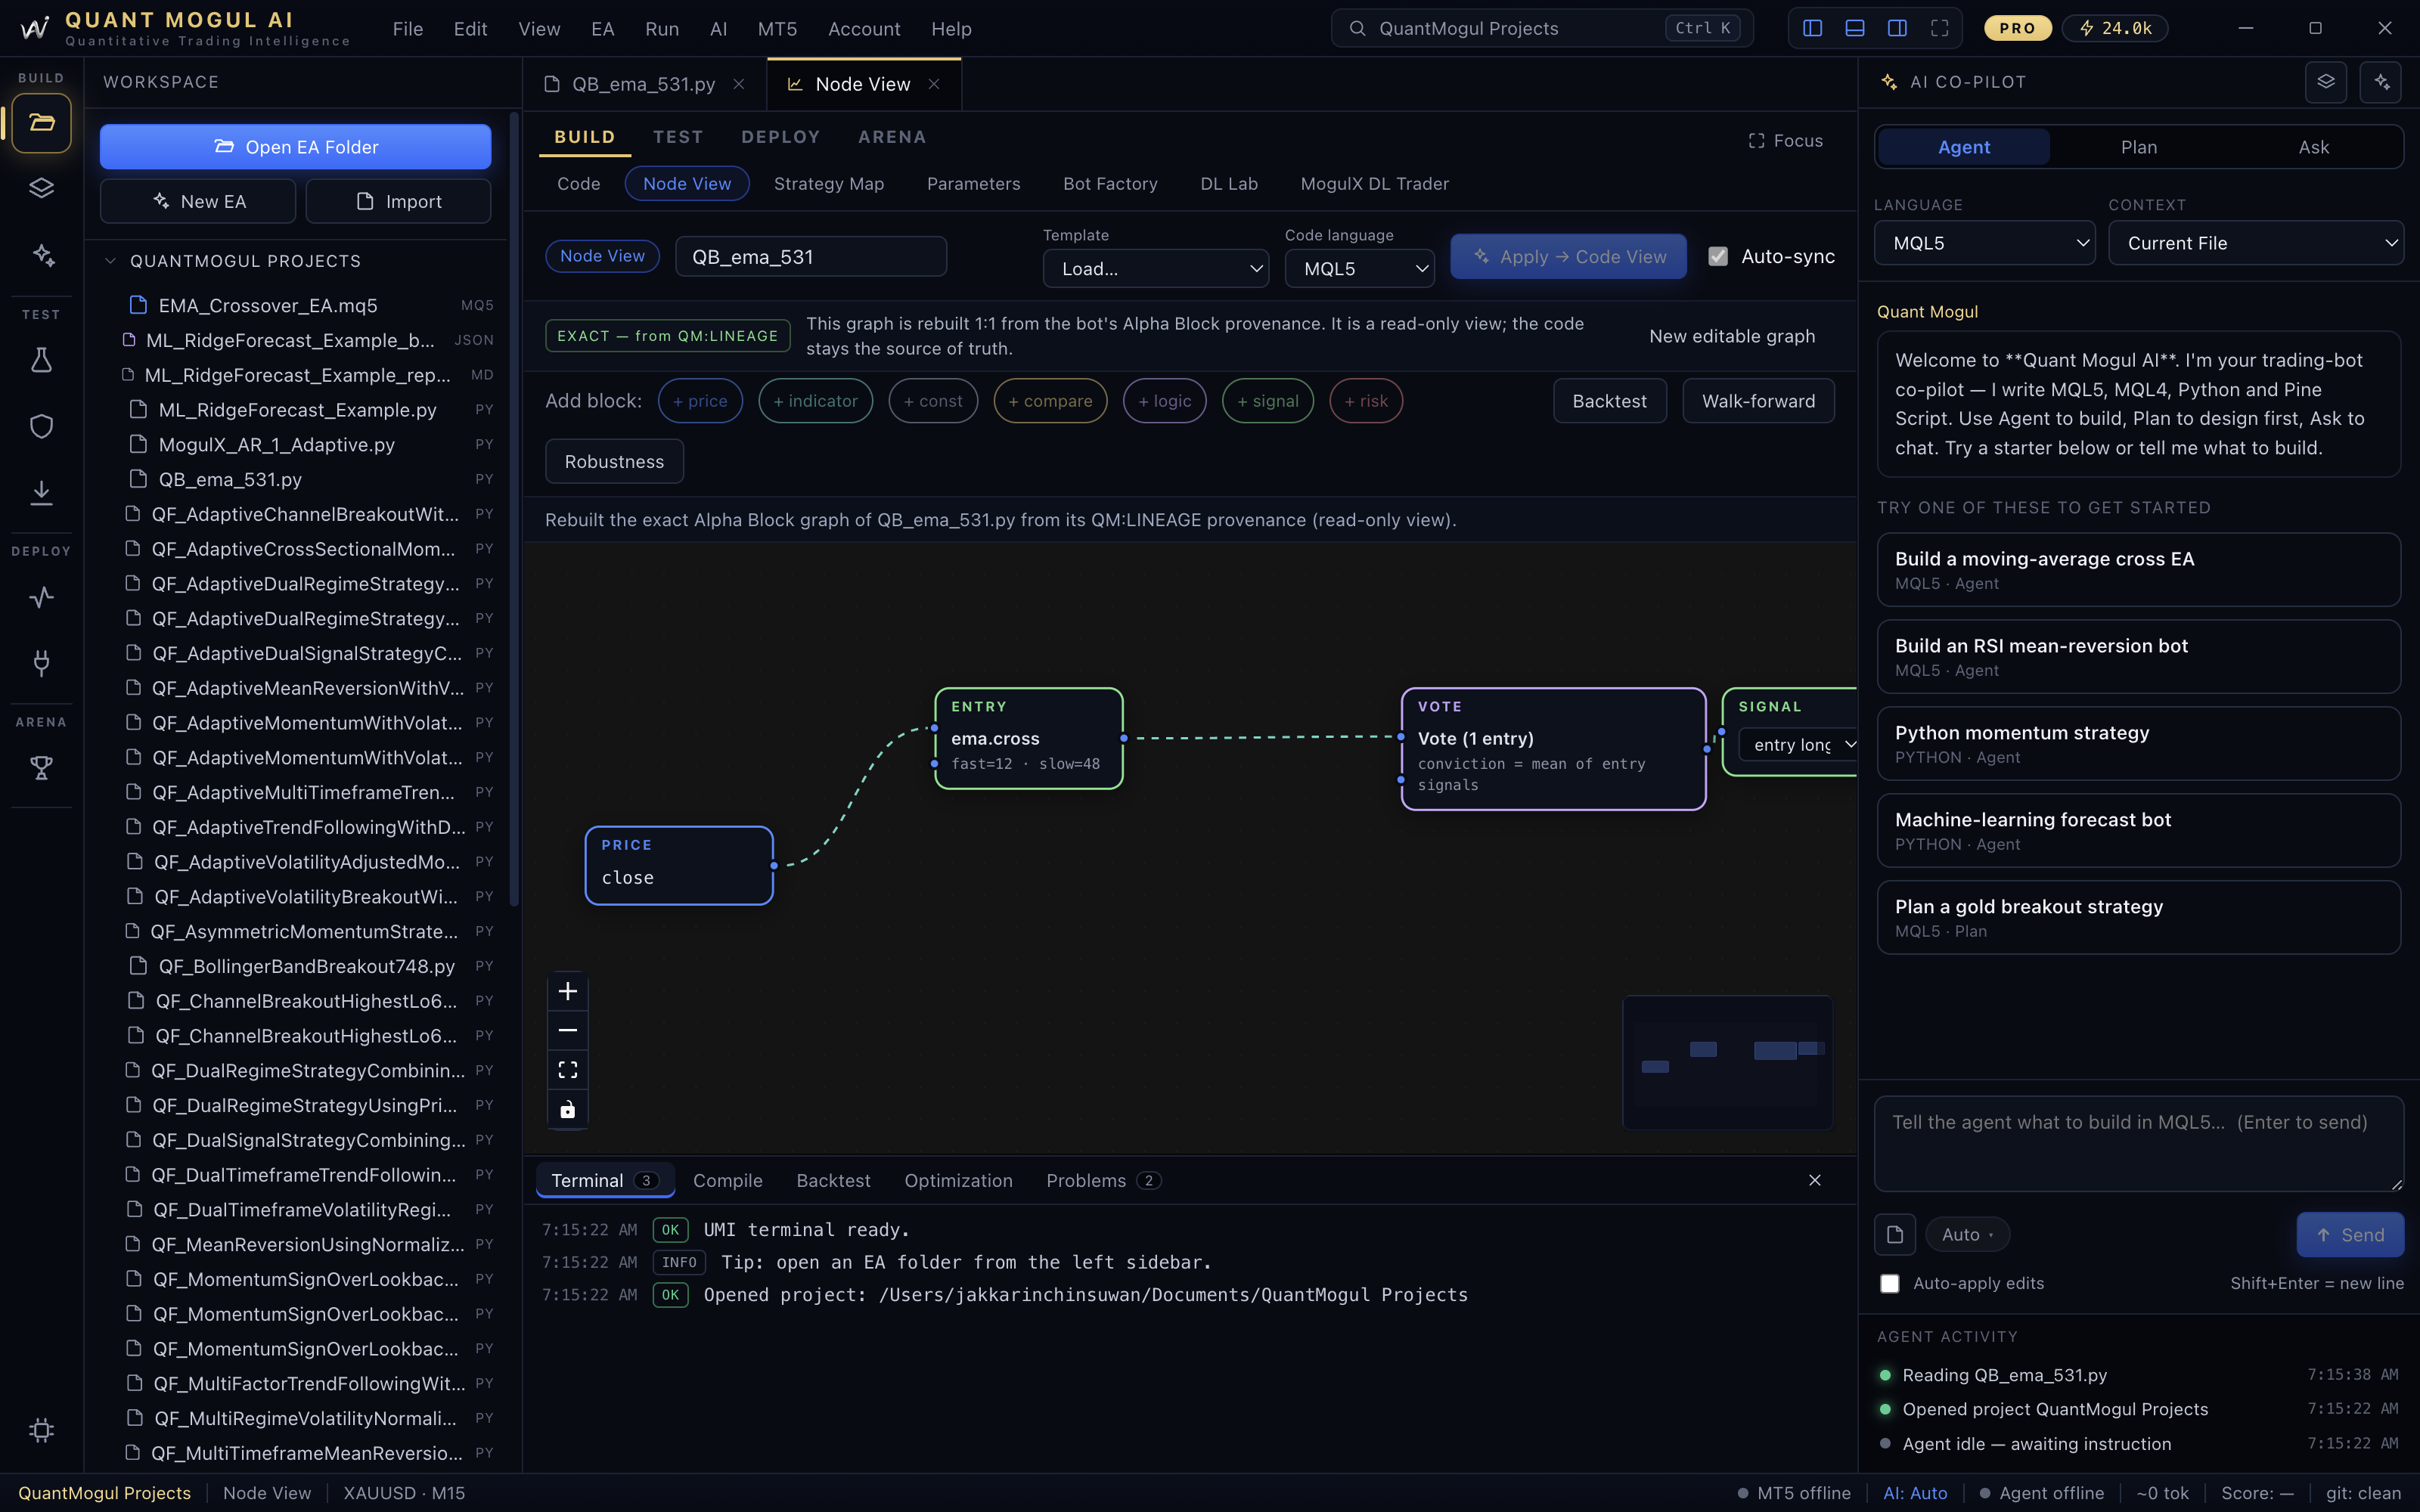Open the flask Test icon in sidebar
The image size is (2420, 1512).
(x=41, y=360)
